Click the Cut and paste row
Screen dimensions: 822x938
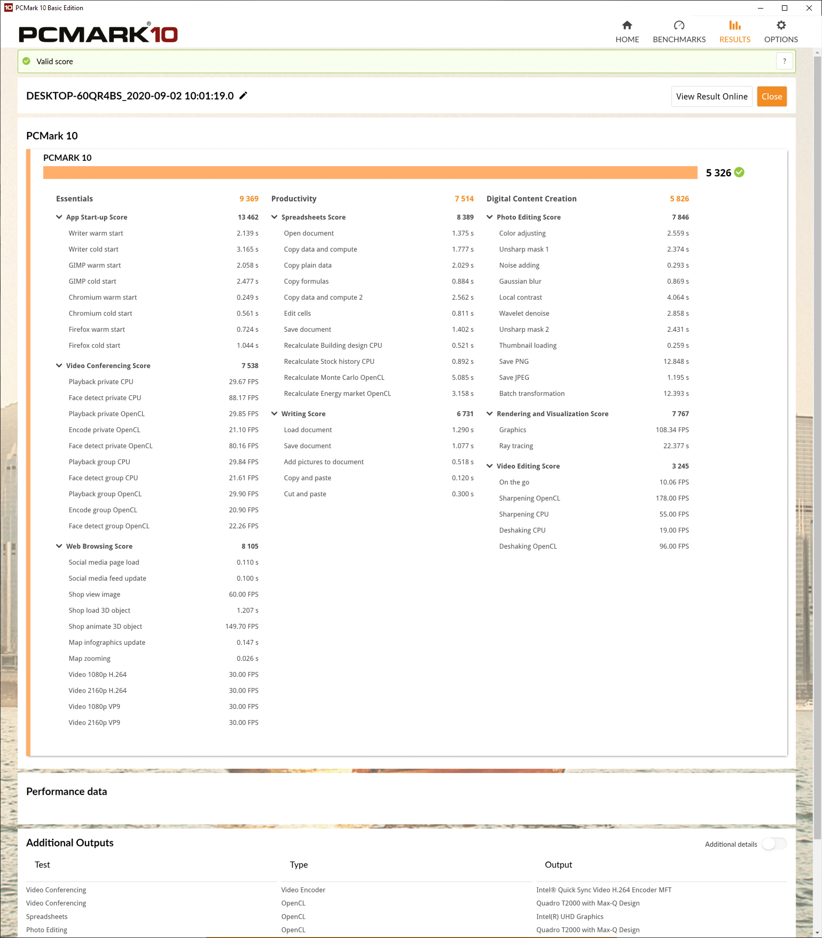pyautogui.click(x=379, y=494)
